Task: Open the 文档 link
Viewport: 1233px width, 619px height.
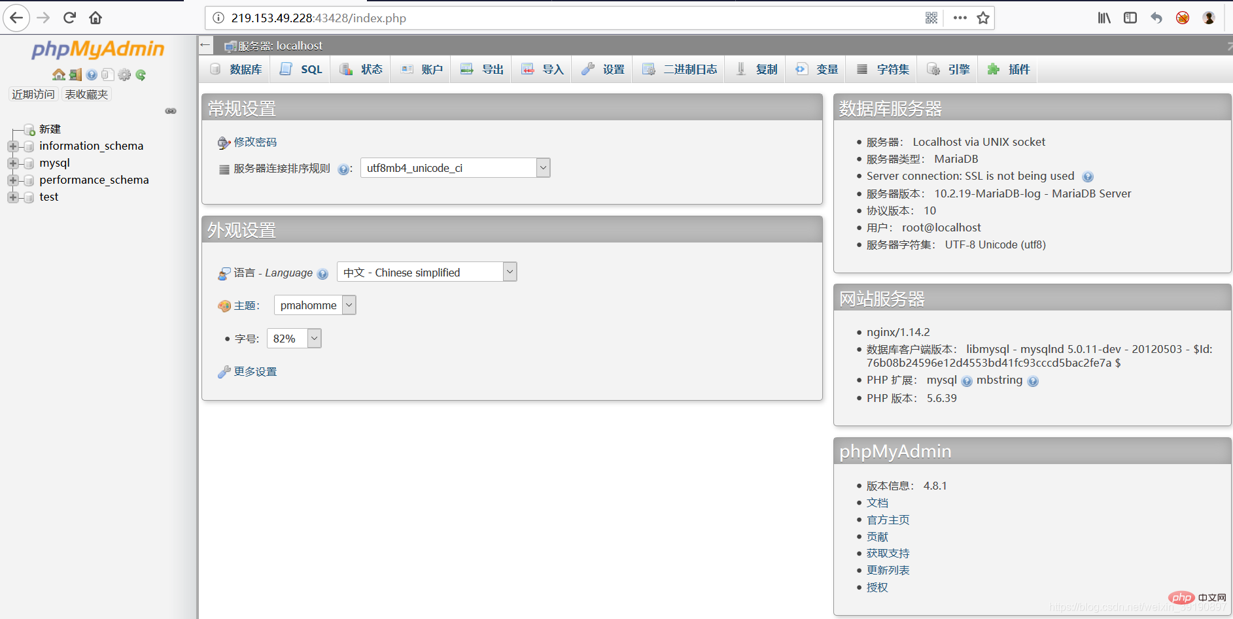Action: [877, 503]
